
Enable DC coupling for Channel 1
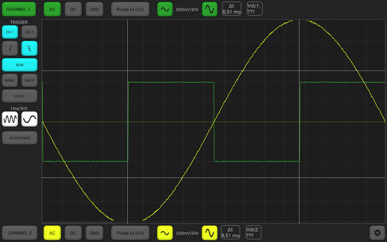[x=73, y=9]
